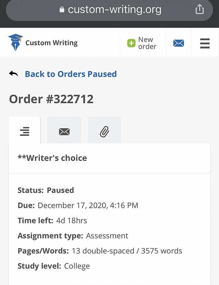Click the 13 double-spaced page count text
The image size is (219, 285).
click(x=97, y=251)
